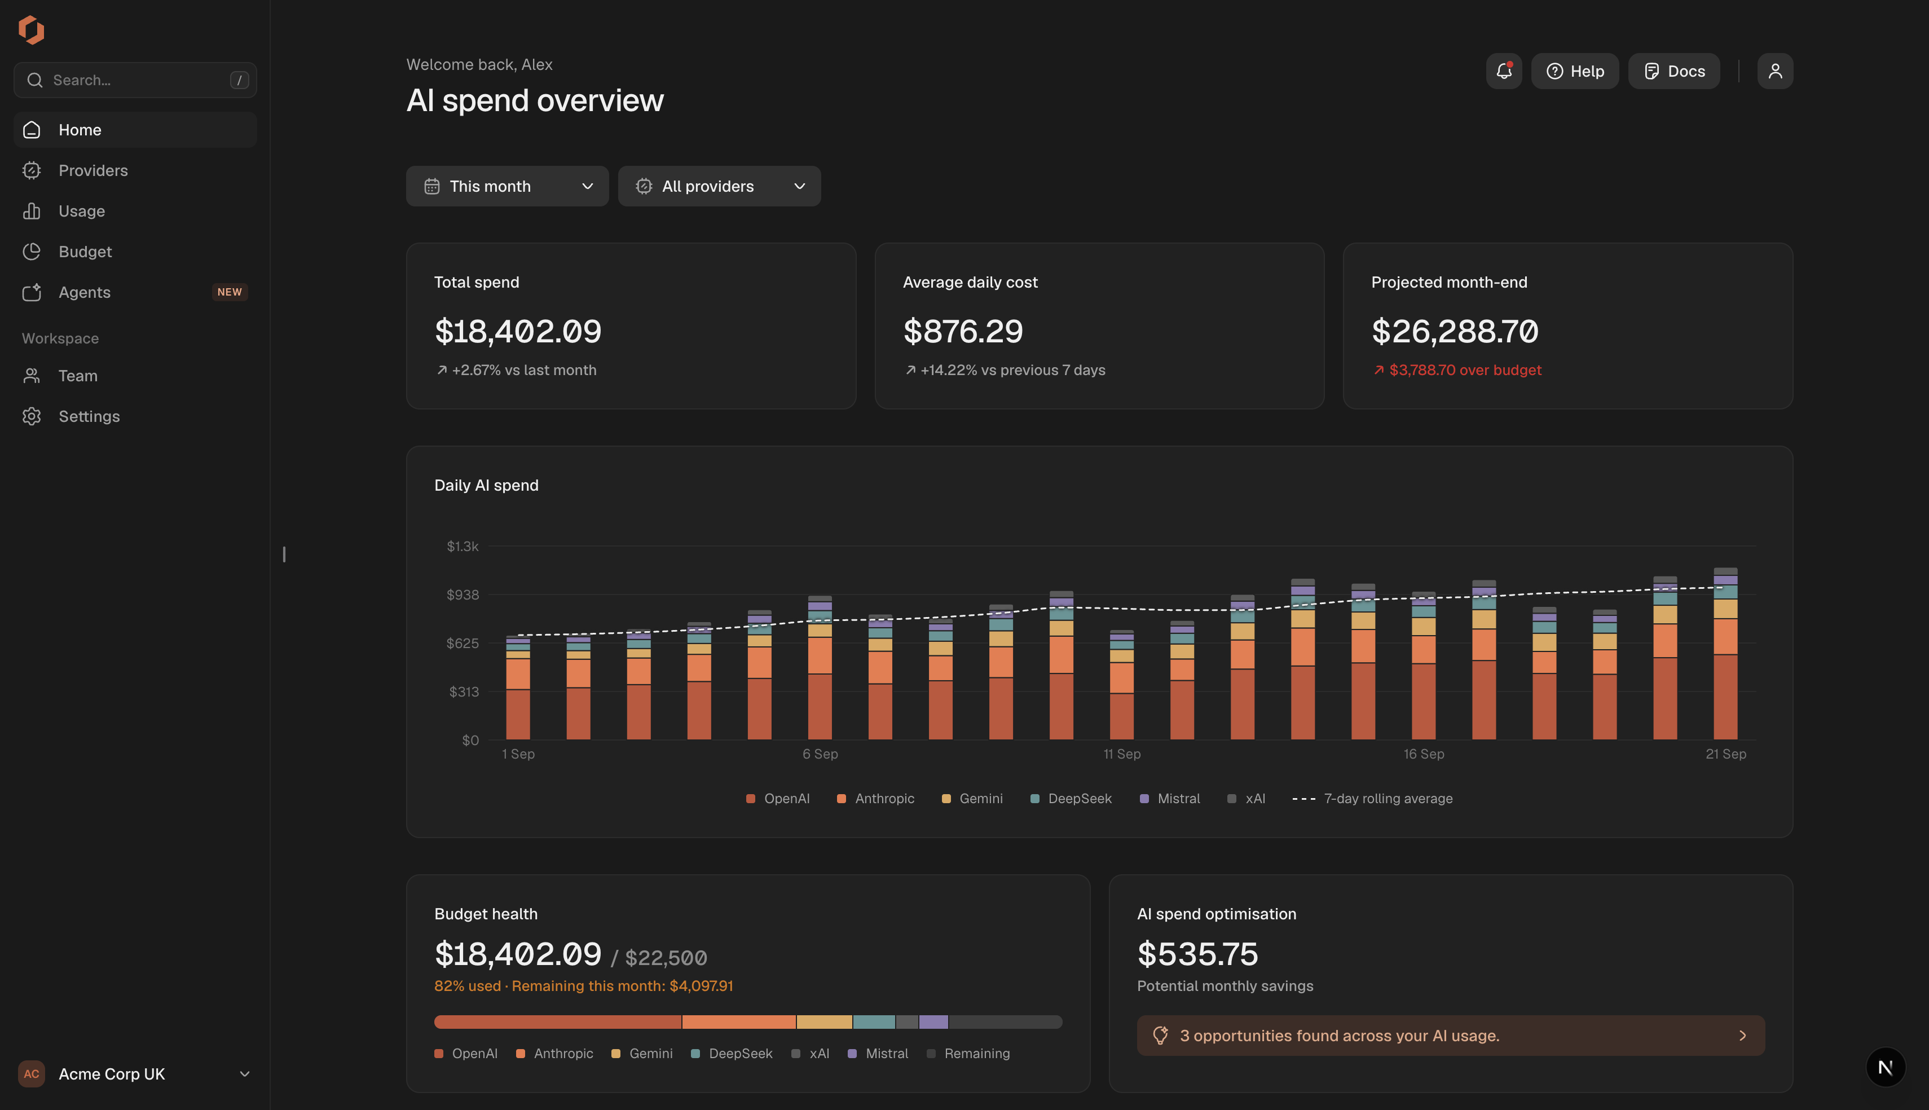
Task: Open the user profile icon
Action: [x=1775, y=71]
